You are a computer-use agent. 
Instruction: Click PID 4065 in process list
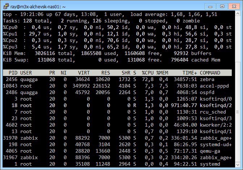coord(12,151)
